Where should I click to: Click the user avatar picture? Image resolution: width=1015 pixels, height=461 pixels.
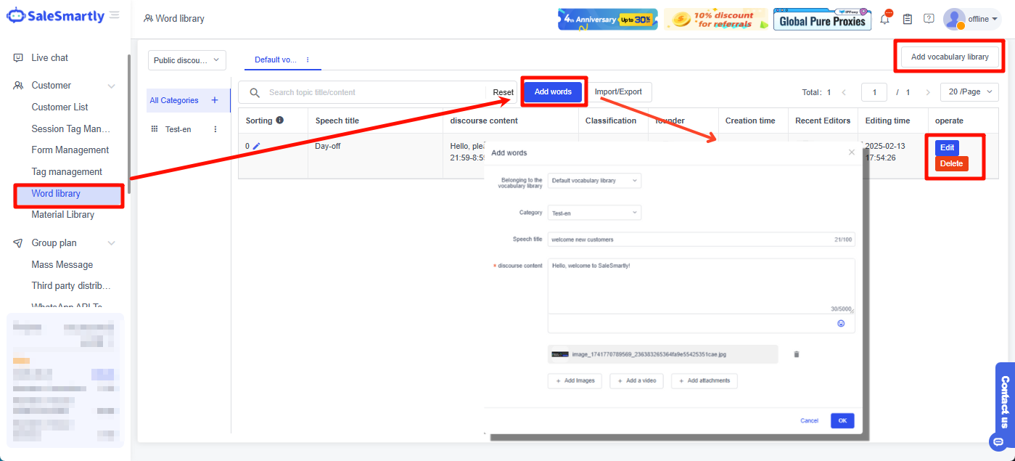click(x=954, y=19)
